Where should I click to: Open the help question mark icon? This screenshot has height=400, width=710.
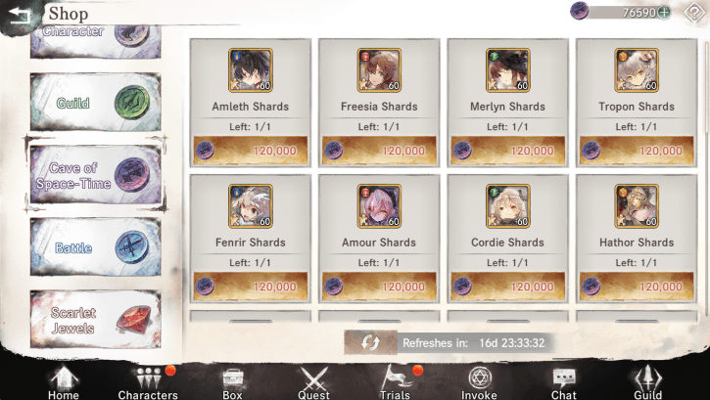(x=693, y=13)
